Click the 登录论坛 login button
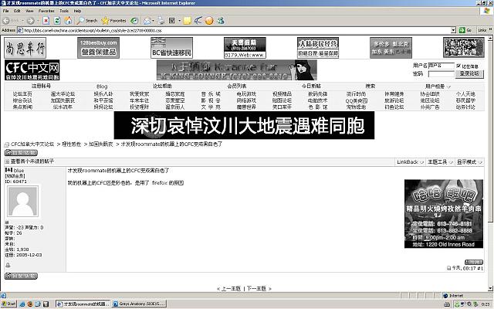Image resolution: width=494 pixels, height=309 pixels. pyautogui.click(x=470, y=74)
